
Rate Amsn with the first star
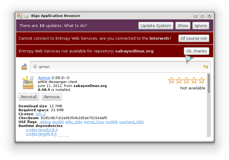171,80
